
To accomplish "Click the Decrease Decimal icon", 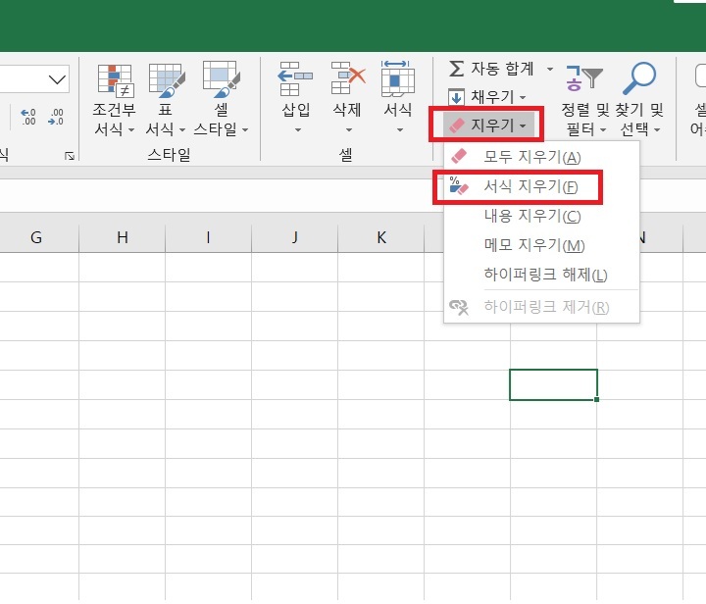I will [56, 117].
